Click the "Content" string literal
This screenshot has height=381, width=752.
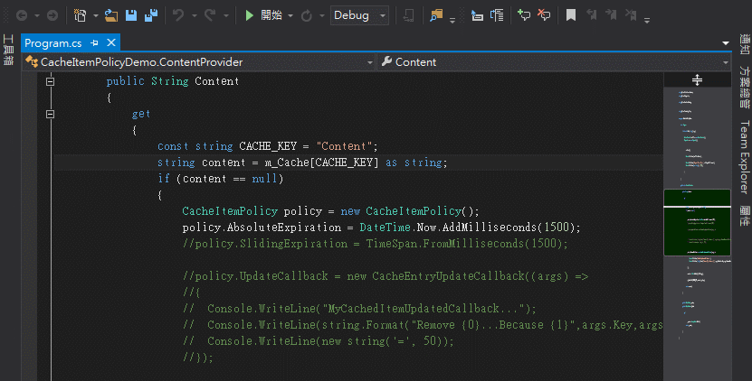[343, 146]
